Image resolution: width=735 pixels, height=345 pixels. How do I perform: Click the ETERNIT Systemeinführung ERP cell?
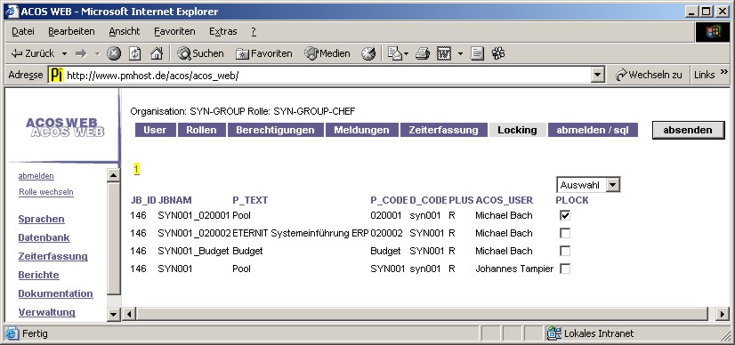[301, 233]
